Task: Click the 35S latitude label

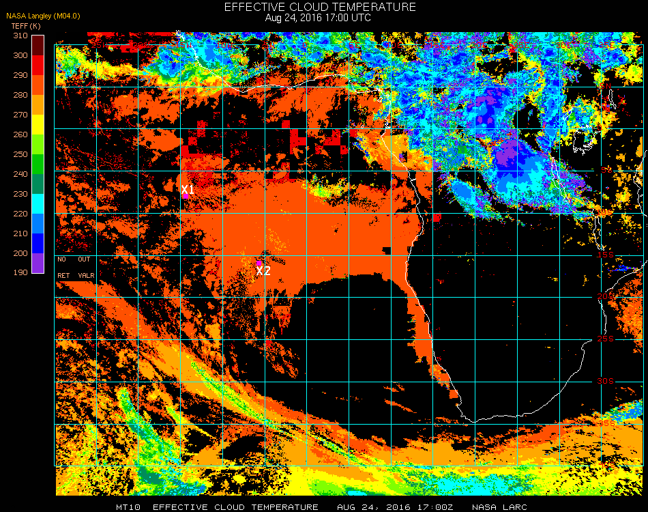Action: tap(606, 423)
